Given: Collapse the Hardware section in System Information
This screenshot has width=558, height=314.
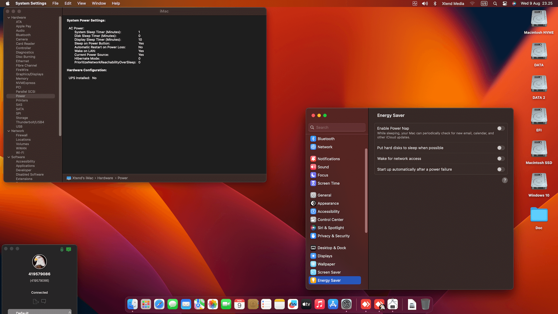Looking at the screenshot, I should click(x=9, y=18).
